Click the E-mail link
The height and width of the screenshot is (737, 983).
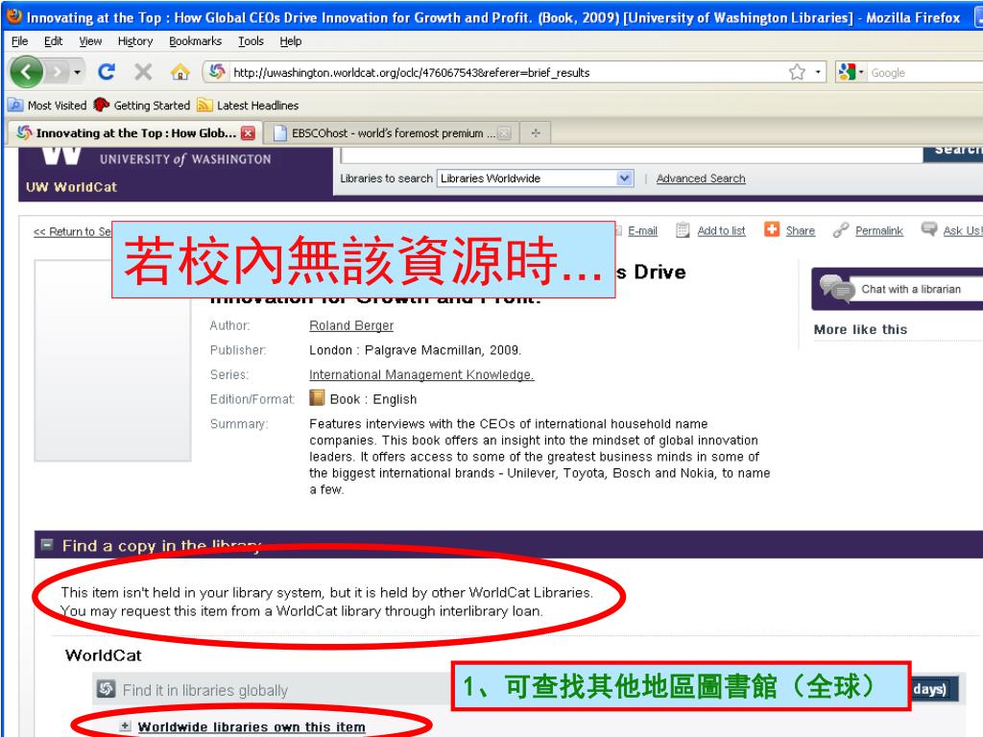point(642,230)
